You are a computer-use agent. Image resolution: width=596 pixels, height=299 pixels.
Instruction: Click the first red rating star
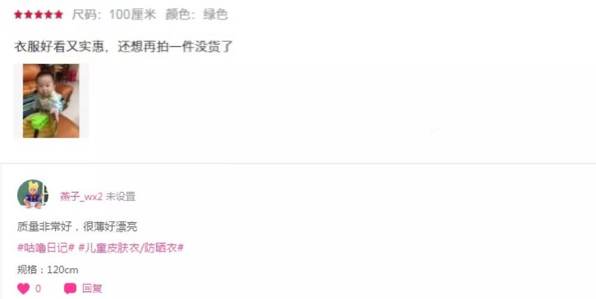[18, 15]
